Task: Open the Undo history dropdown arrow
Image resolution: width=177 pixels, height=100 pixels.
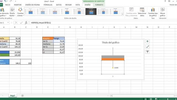Action: [7, 1]
